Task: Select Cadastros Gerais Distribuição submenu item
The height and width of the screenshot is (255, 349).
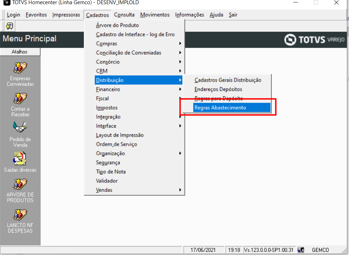Action: click(227, 80)
